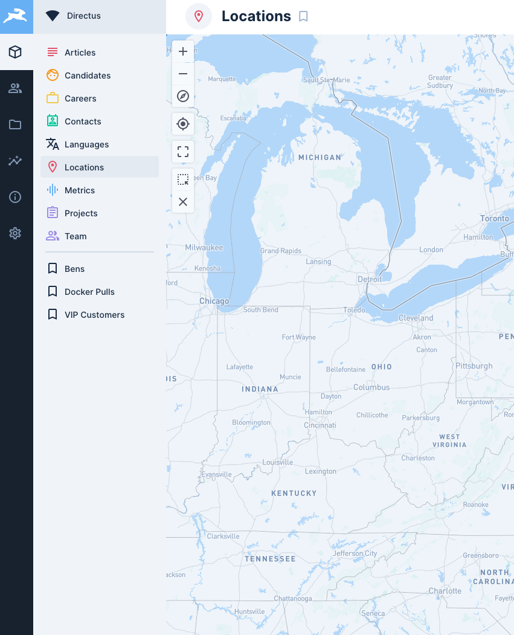Clear selection with the X button
The image size is (514, 635).
pyautogui.click(x=183, y=202)
